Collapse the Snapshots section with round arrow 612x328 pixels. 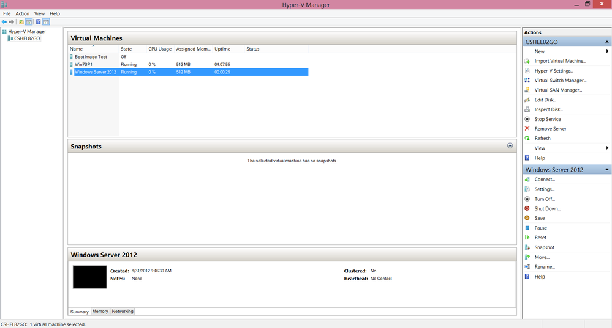click(510, 145)
